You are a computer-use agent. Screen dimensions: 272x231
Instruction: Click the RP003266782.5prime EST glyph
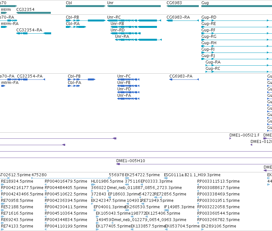click(x=198, y=223)
